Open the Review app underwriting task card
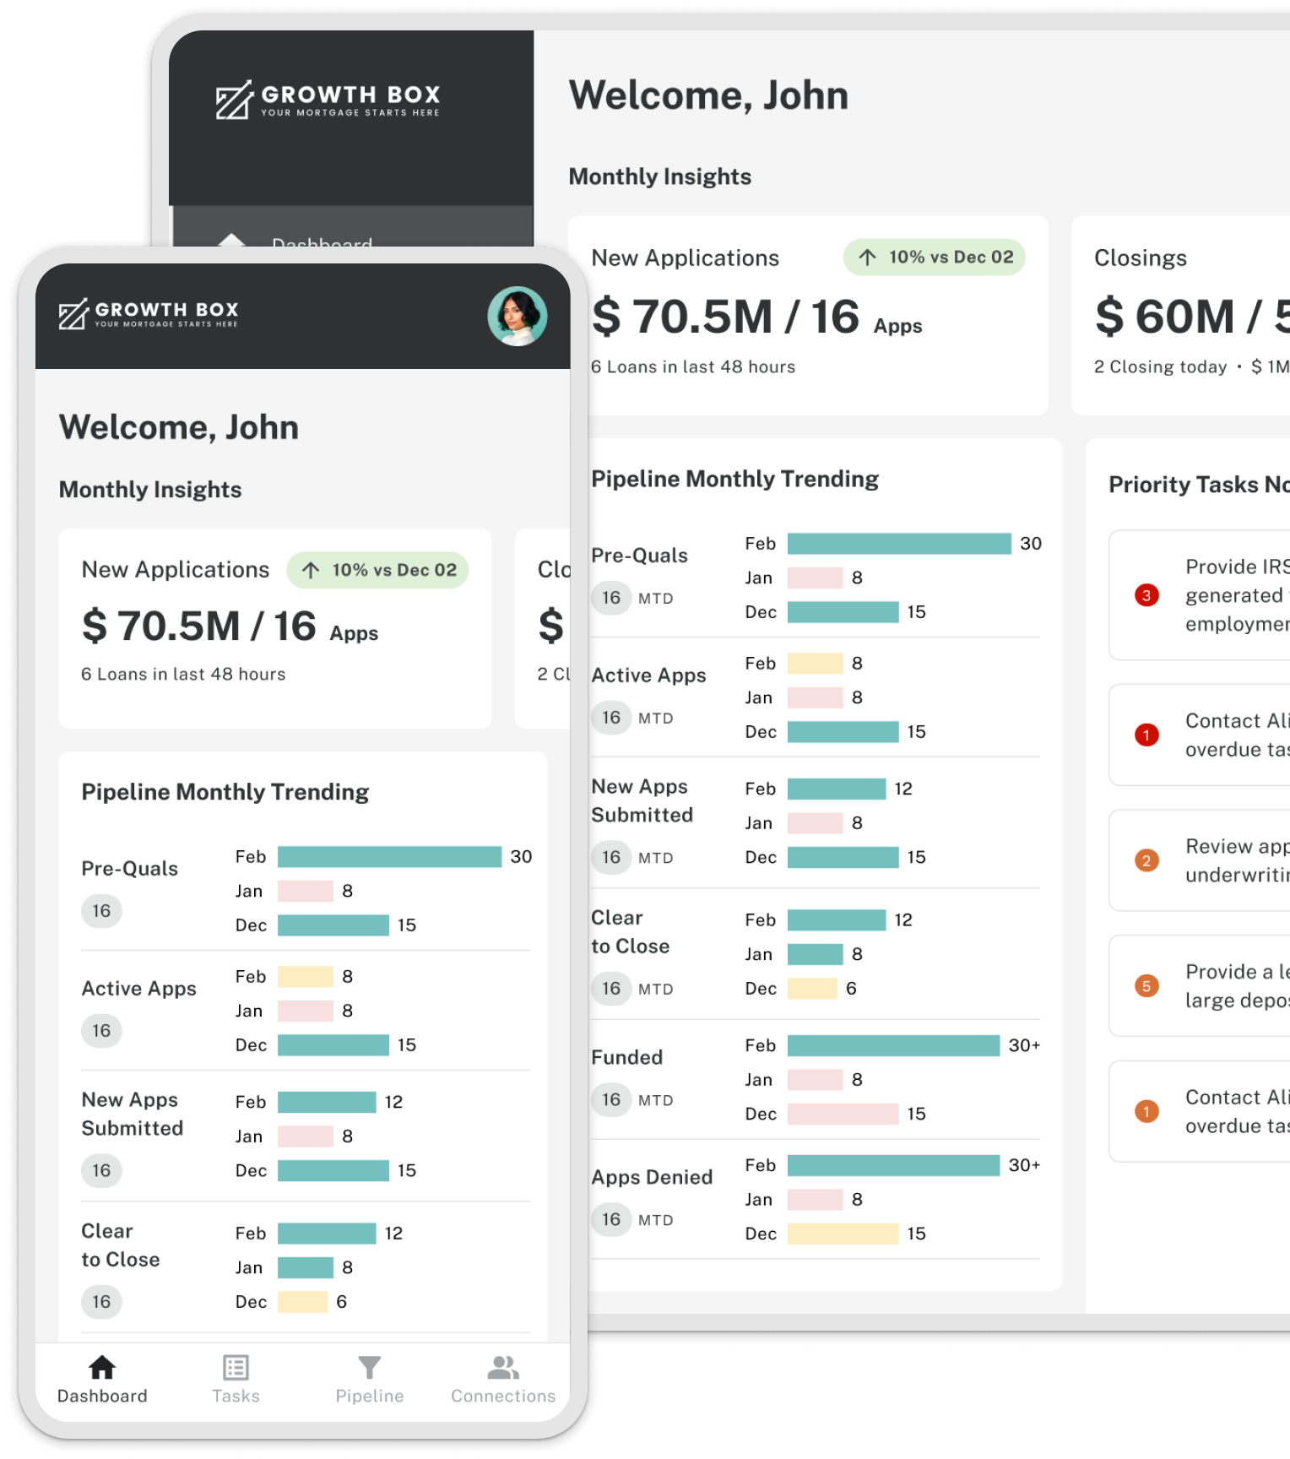1290x1459 pixels. tap(1200, 861)
